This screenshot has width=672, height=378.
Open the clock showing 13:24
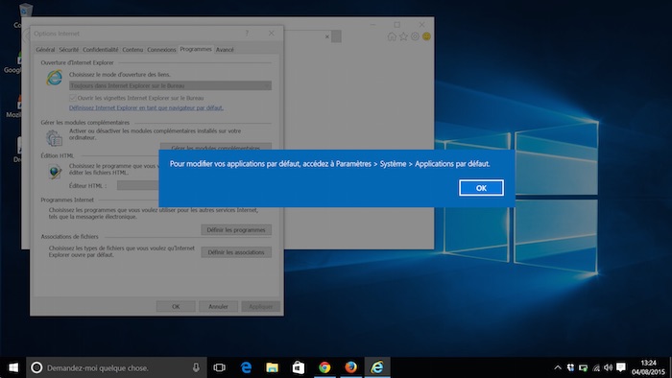click(x=648, y=363)
